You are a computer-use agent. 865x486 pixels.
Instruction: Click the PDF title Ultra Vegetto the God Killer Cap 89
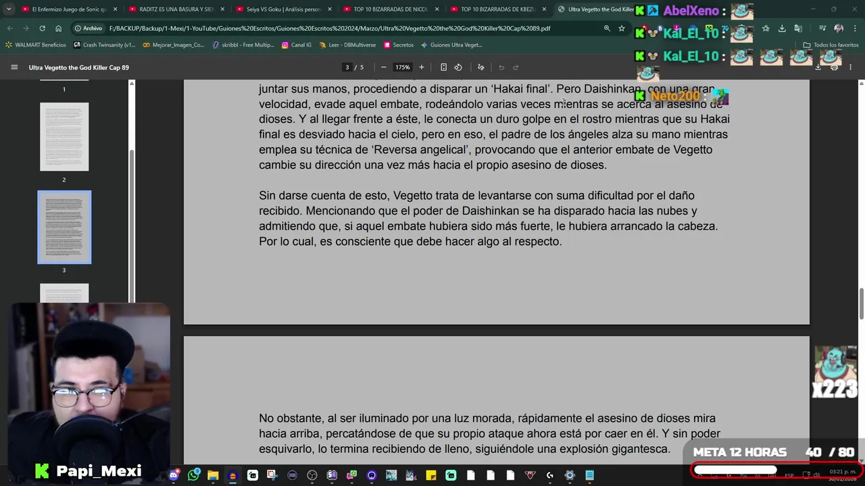pyautogui.click(x=78, y=67)
